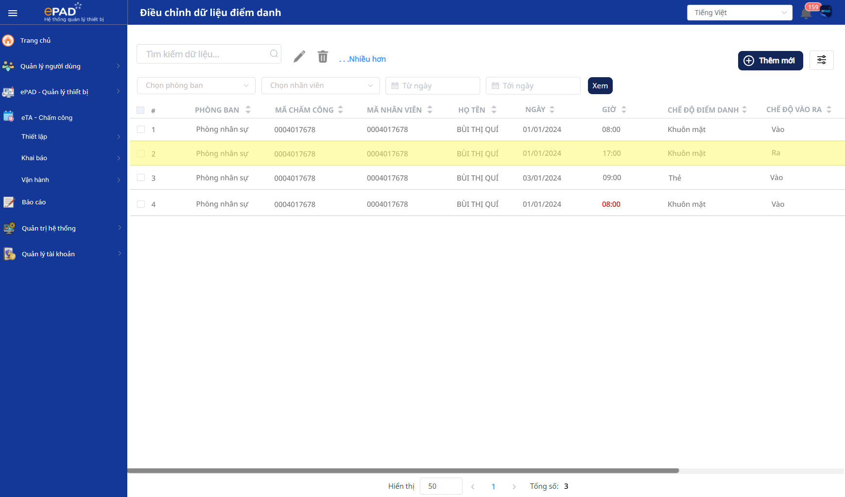The width and height of the screenshot is (845, 497).
Task: Click the ePAD device management icon
Action: 8,92
